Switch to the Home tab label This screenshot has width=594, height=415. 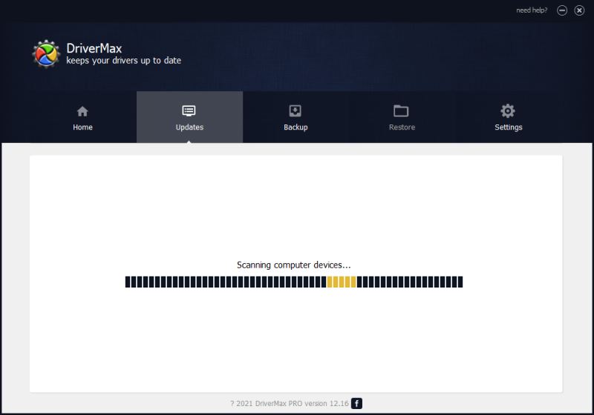click(82, 127)
